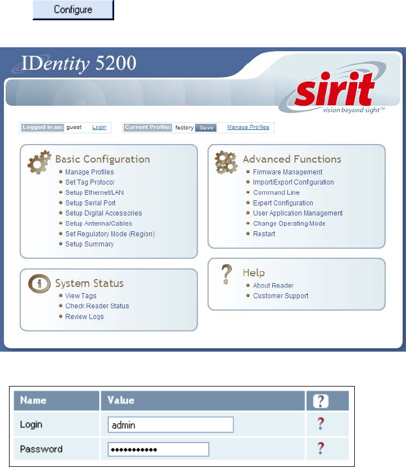The image size is (406, 467).
Task: Click the 'factory' profile name
Action: (184, 128)
